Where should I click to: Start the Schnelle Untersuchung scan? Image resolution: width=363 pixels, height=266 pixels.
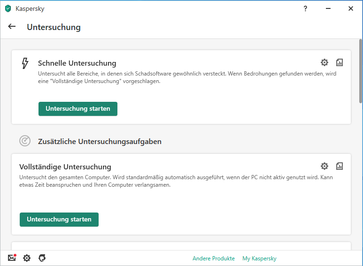click(78, 109)
